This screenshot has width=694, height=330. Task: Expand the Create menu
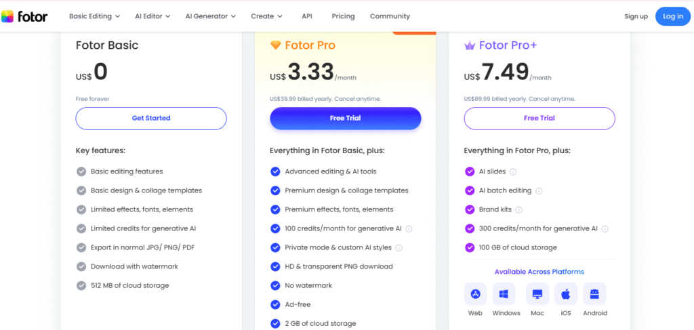[x=266, y=16]
